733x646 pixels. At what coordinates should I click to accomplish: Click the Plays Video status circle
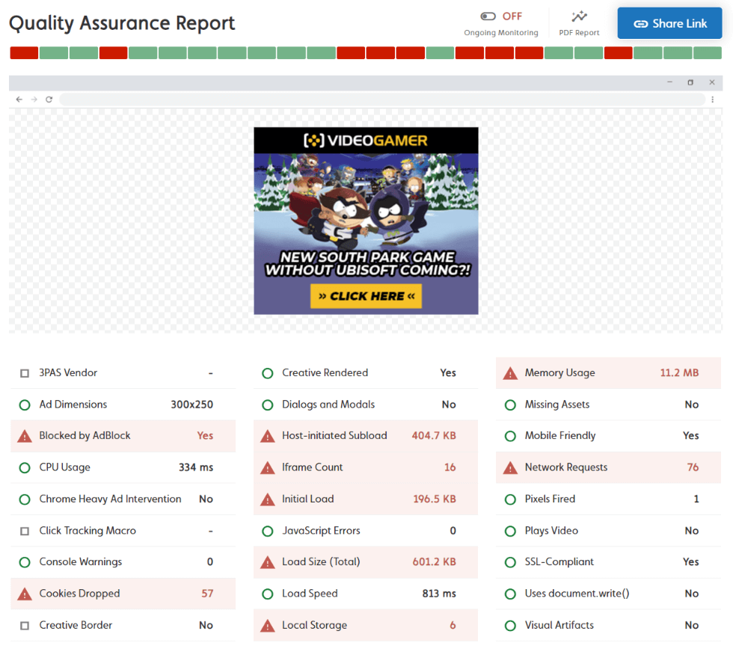pyautogui.click(x=510, y=531)
